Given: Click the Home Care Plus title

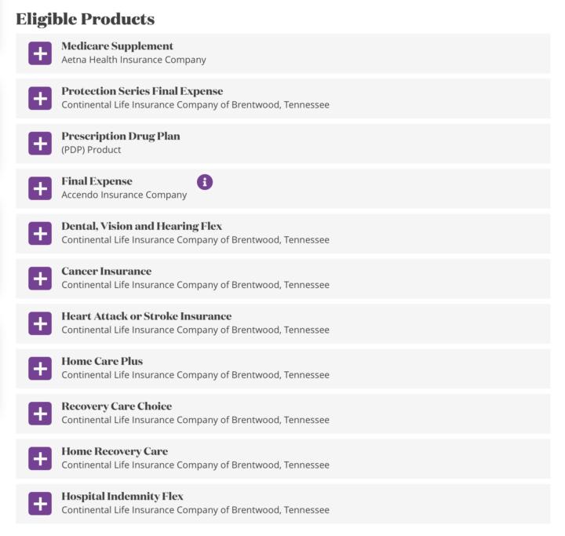Looking at the screenshot, I should 102,361.
